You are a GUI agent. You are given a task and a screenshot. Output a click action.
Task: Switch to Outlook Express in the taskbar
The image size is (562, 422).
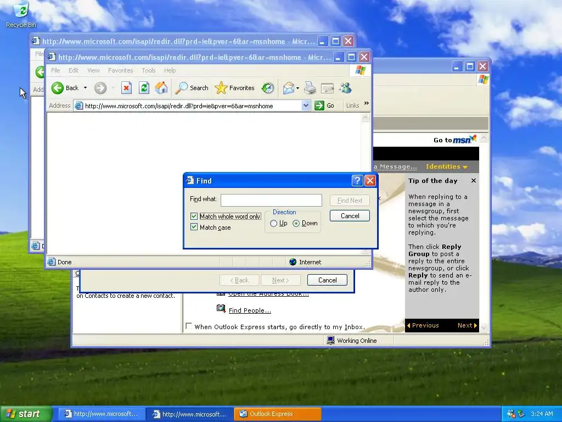(x=278, y=414)
